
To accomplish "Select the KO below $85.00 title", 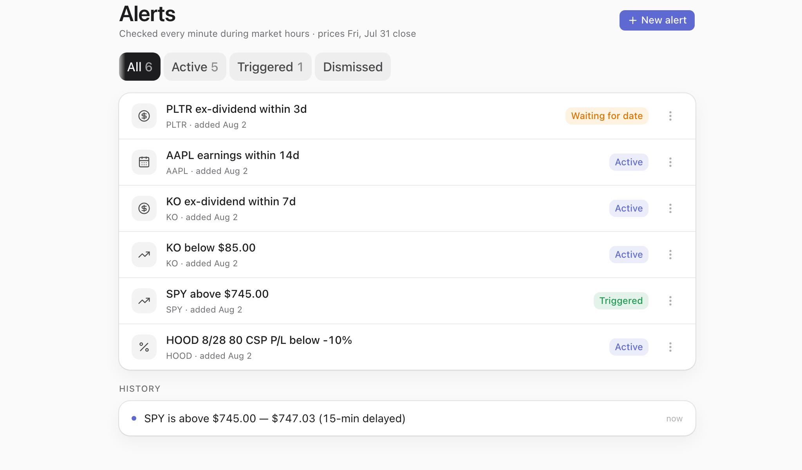I will tap(211, 248).
